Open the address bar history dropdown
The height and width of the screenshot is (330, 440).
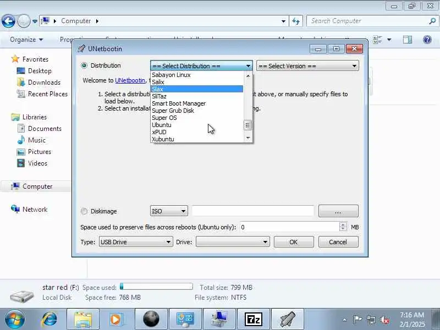[283, 21]
